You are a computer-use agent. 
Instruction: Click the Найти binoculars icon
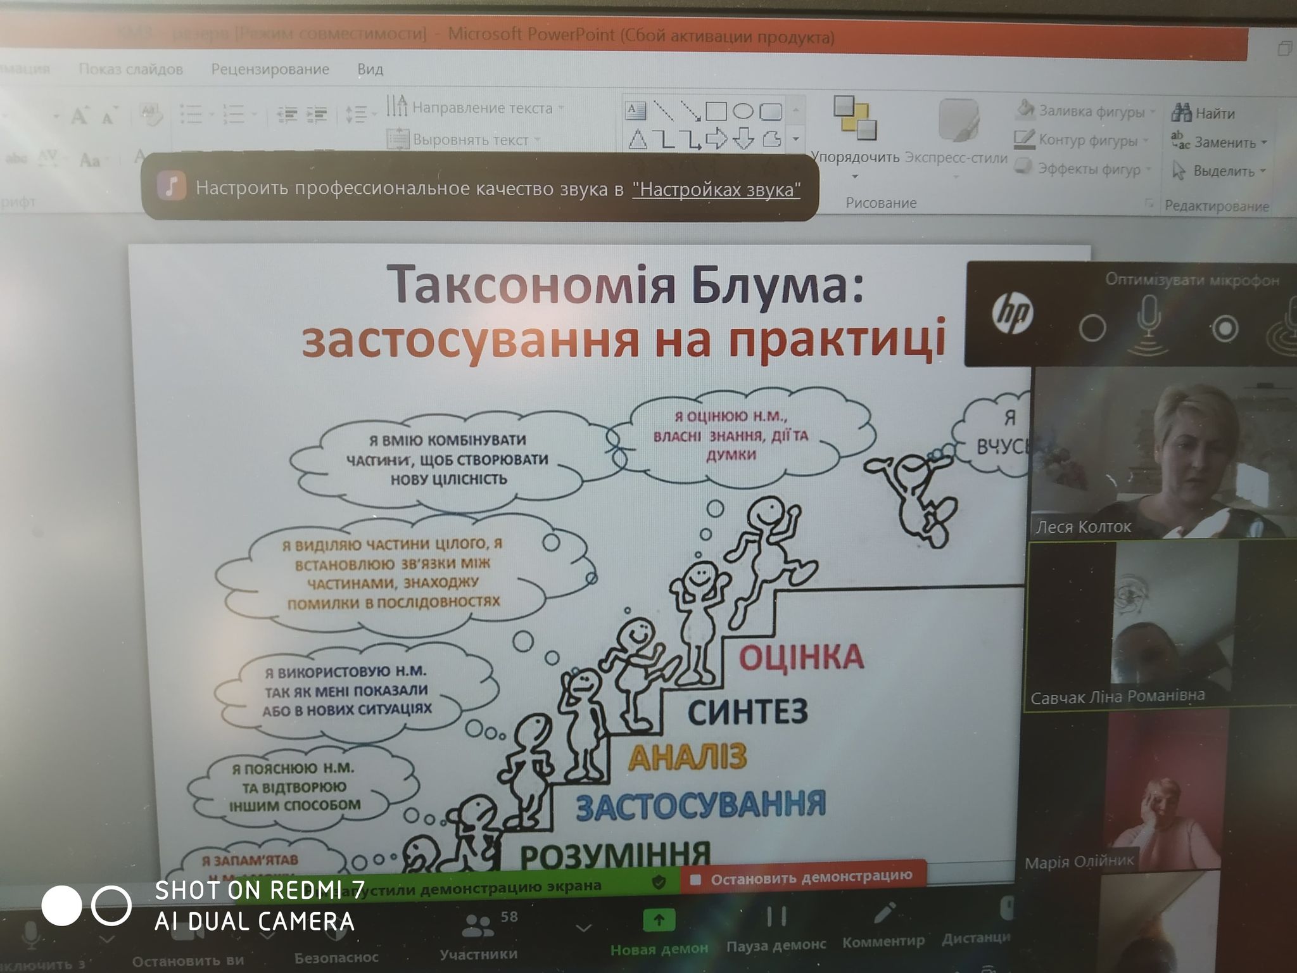1182,113
